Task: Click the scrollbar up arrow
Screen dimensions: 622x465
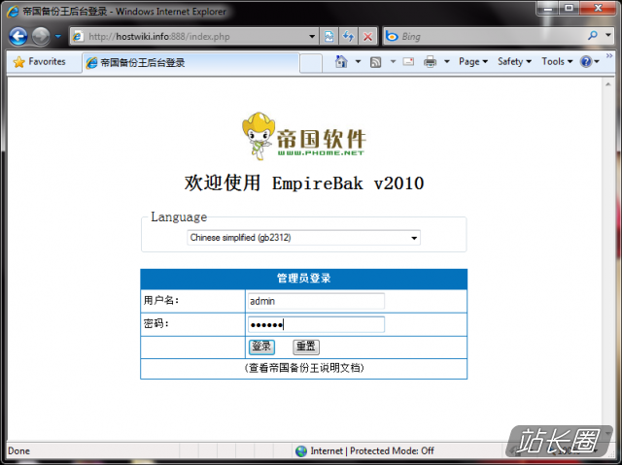Action: pos(607,84)
